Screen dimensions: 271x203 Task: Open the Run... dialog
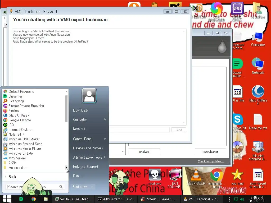[x=77, y=176]
